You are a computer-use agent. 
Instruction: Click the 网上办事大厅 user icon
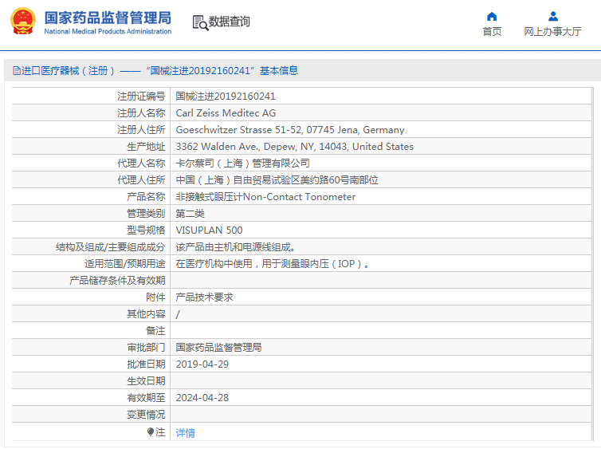coord(553,16)
